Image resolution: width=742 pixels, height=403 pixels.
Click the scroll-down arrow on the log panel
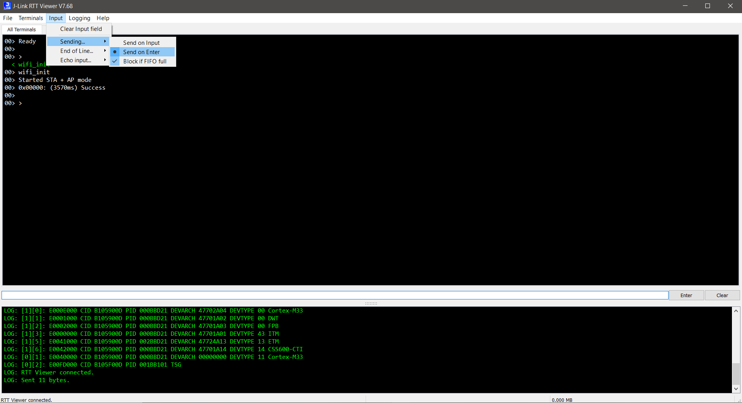735,389
